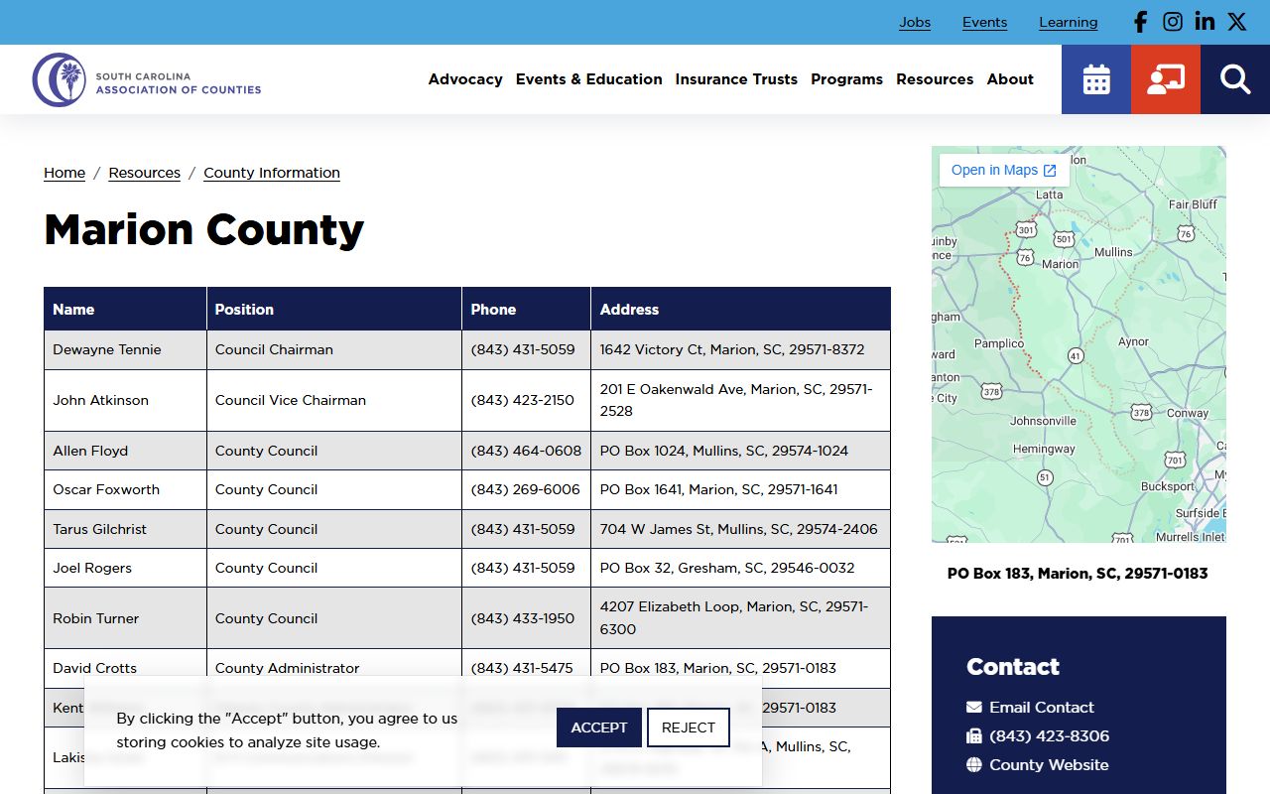Screen dimensions: 1270x794
Task: Select Oscar Foxworth name cell
Action: tap(125, 490)
